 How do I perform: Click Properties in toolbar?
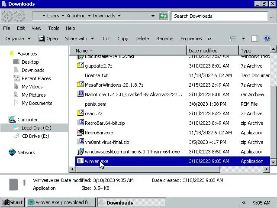191,39
